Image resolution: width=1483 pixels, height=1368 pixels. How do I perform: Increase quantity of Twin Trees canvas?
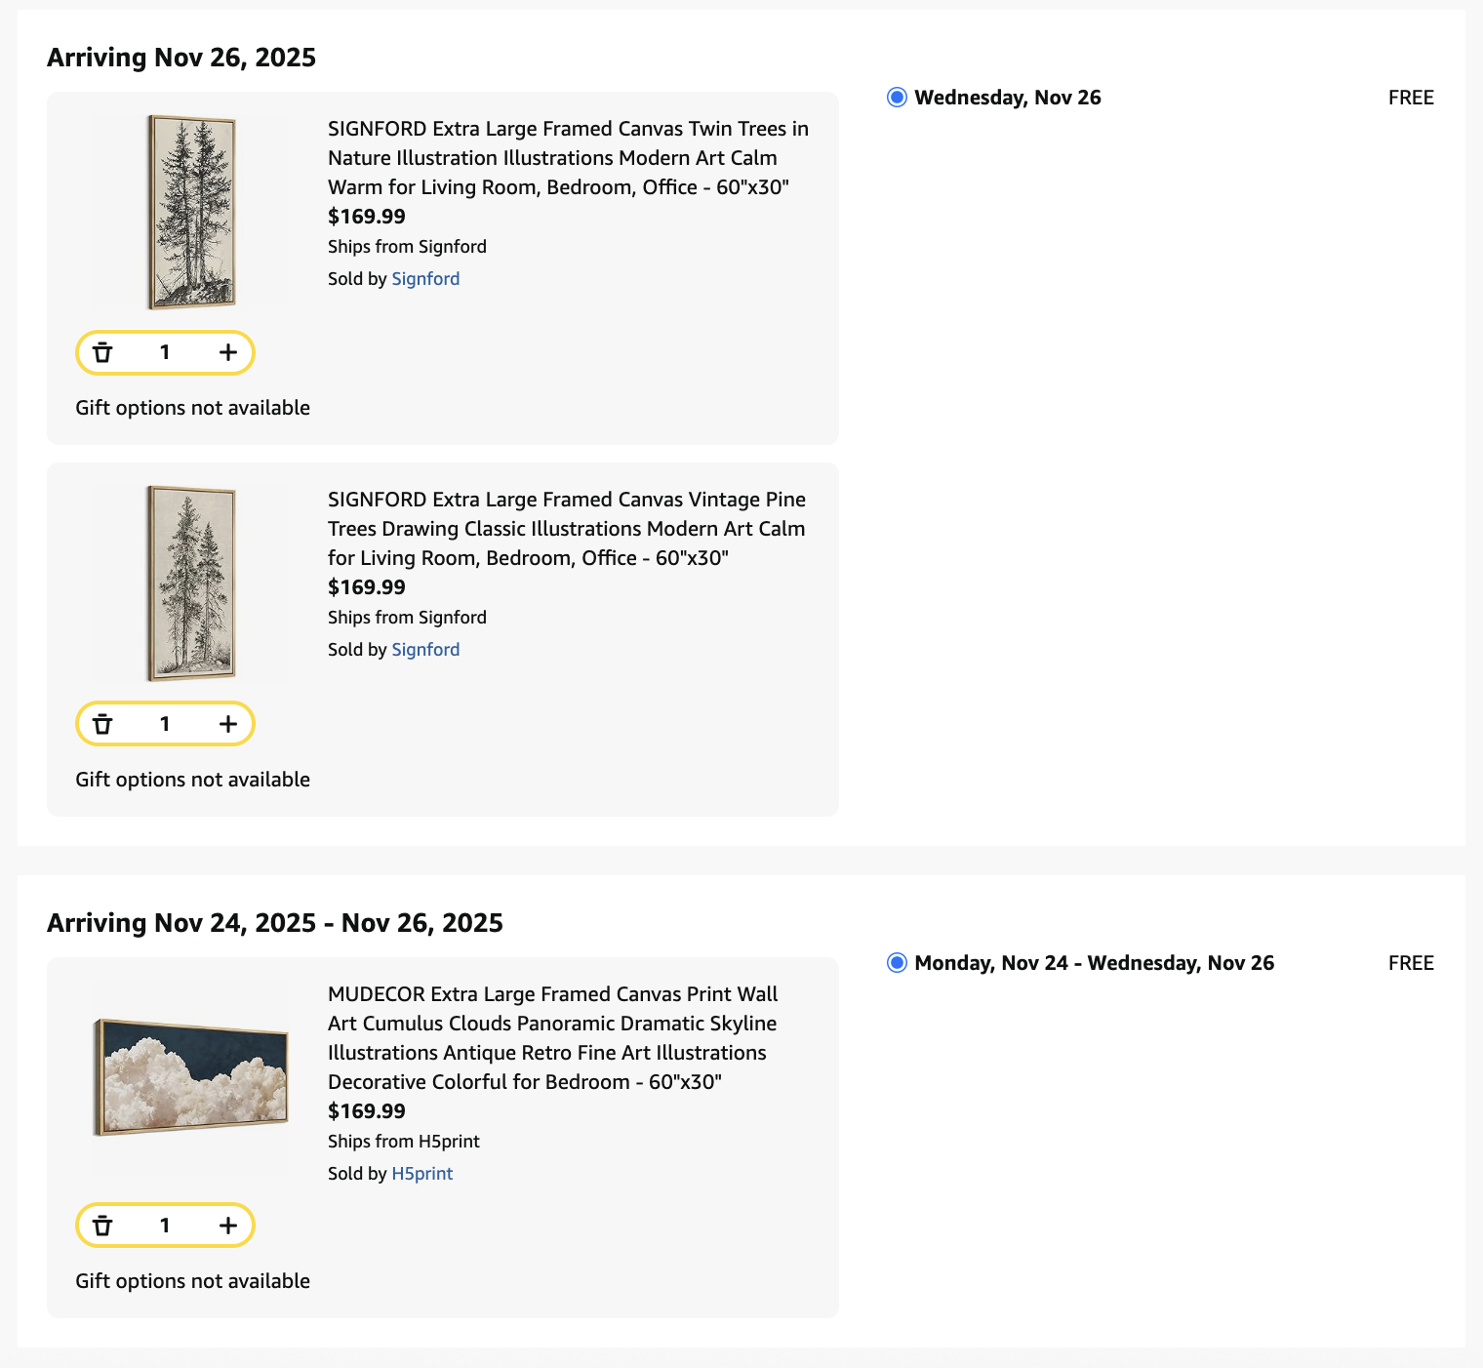point(228,352)
